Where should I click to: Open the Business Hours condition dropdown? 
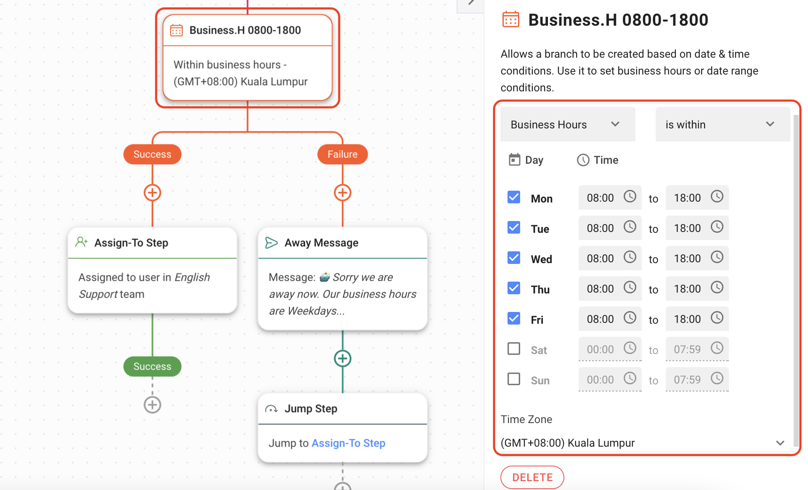(568, 125)
